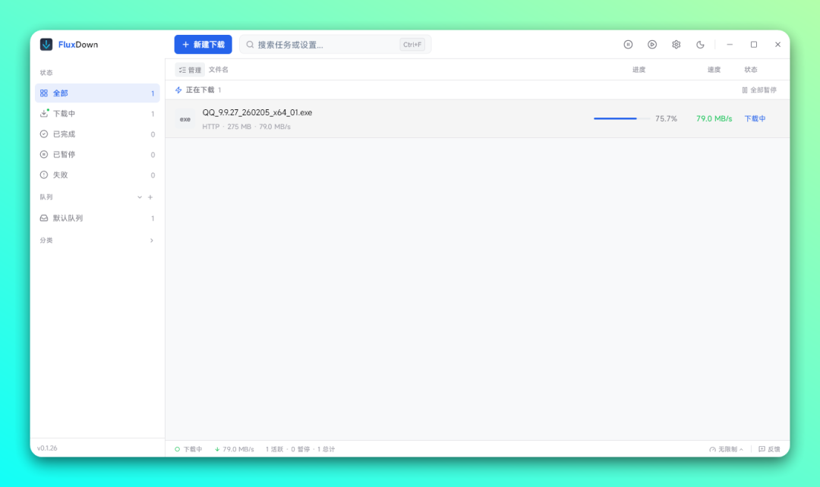Viewport: 820px width, 487px height.
Task: Toggle 管理 mode above the file list
Action: (188, 69)
